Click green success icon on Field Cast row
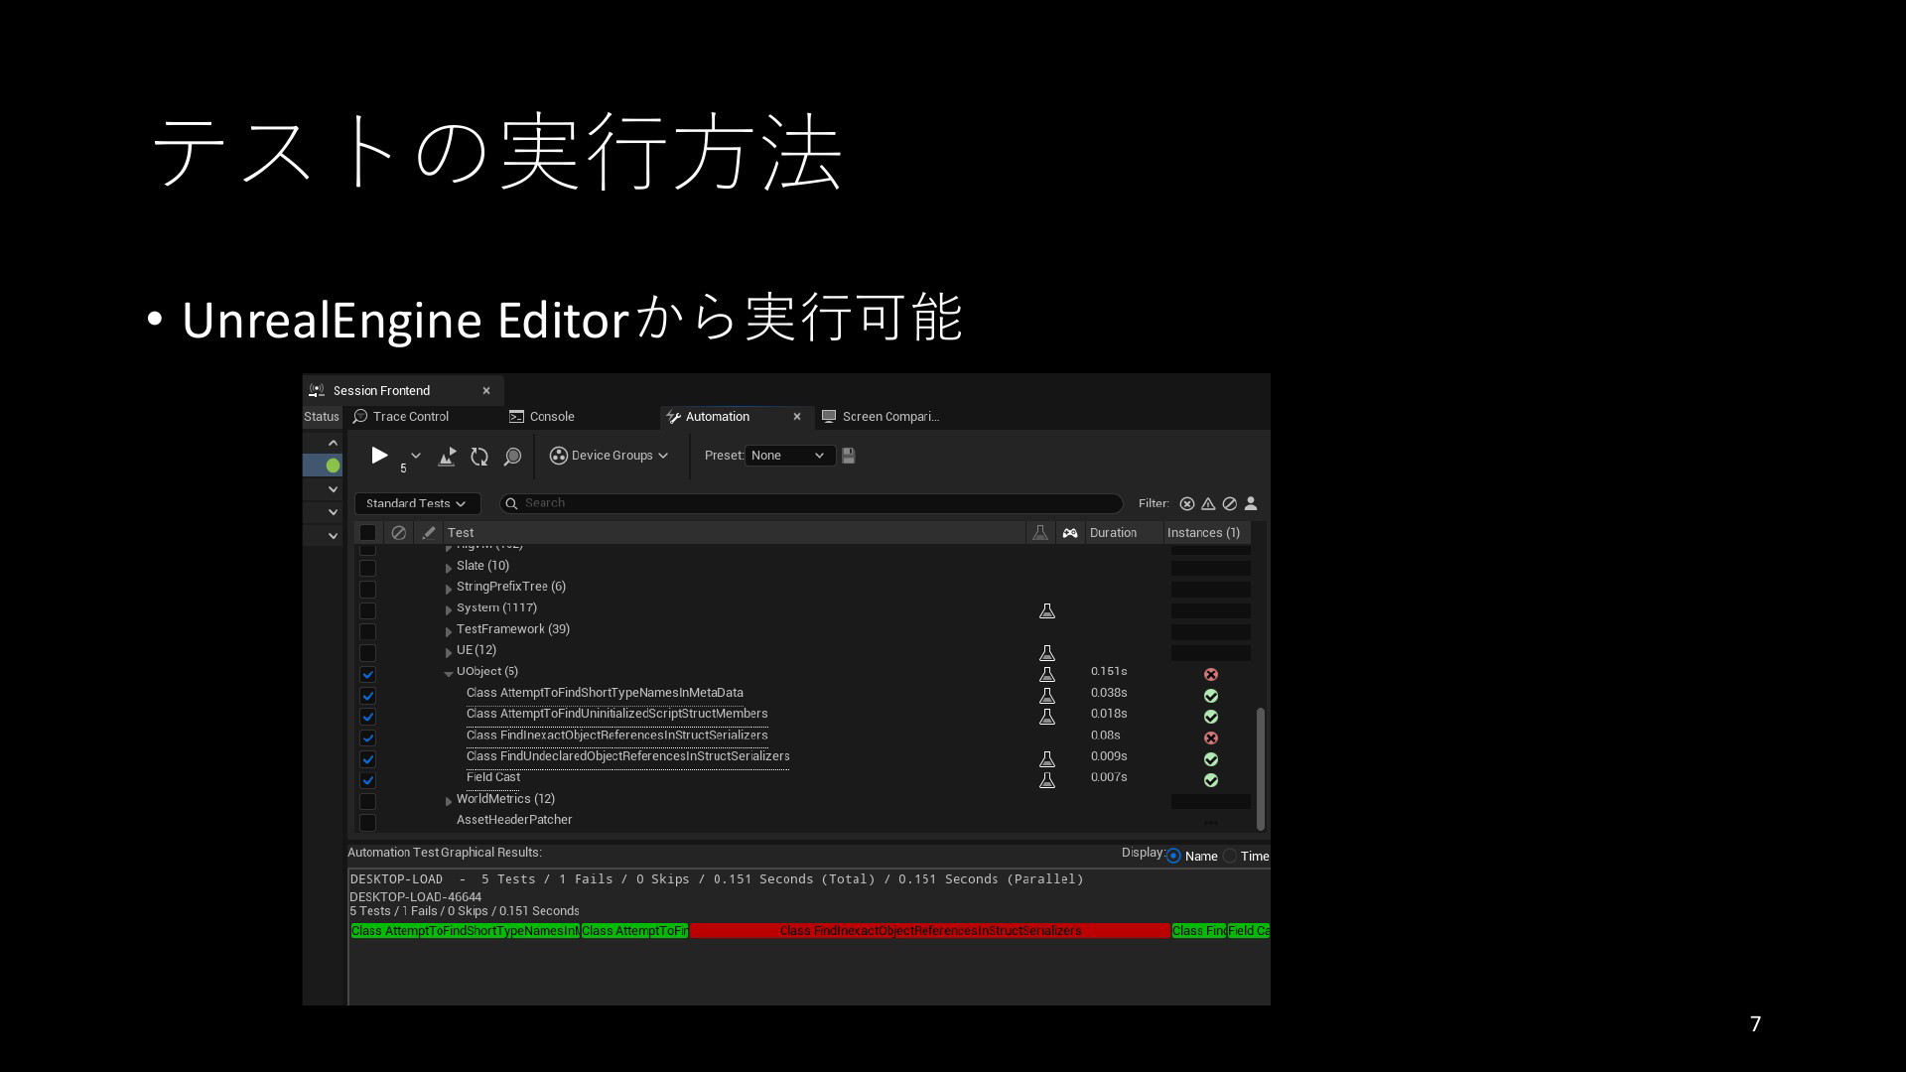The height and width of the screenshot is (1072, 1906). [1211, 780]
